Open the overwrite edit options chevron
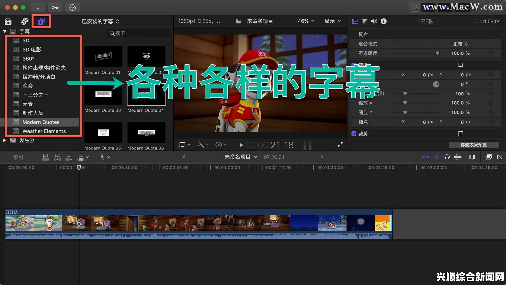Image resolution: width=506 pixels, height=285 pixels. click(87, 157)
